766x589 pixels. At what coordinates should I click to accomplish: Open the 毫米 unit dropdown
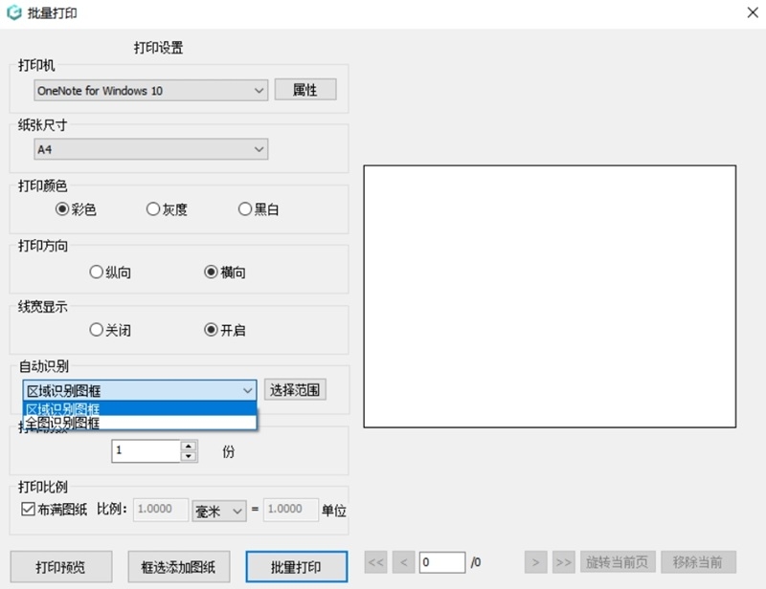click(219, 511)
